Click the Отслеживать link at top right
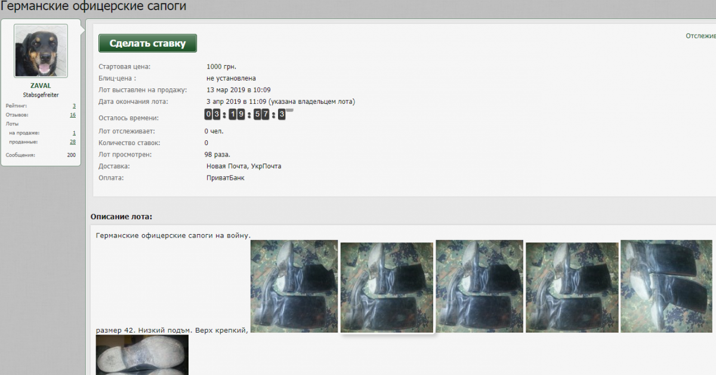716x375 pixels. point(700,35)
